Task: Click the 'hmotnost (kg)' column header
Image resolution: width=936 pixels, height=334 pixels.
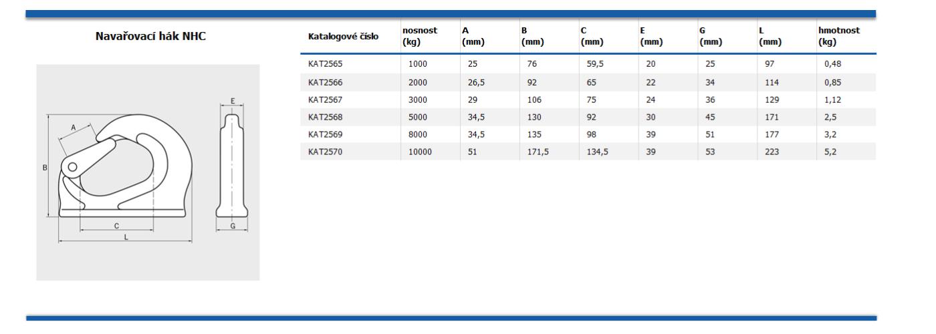Action: pos(838,36)
